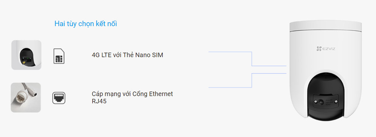The height and width of the screenshot is (137, 376).
Task: Click the 4G LTE với Thẻ Nano SIM text
Action: (x=127, y=55)
